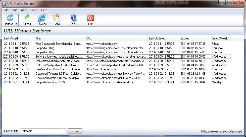
Task: Launch URL with Internet Explorer icon
Action: (x=42, y=20)
